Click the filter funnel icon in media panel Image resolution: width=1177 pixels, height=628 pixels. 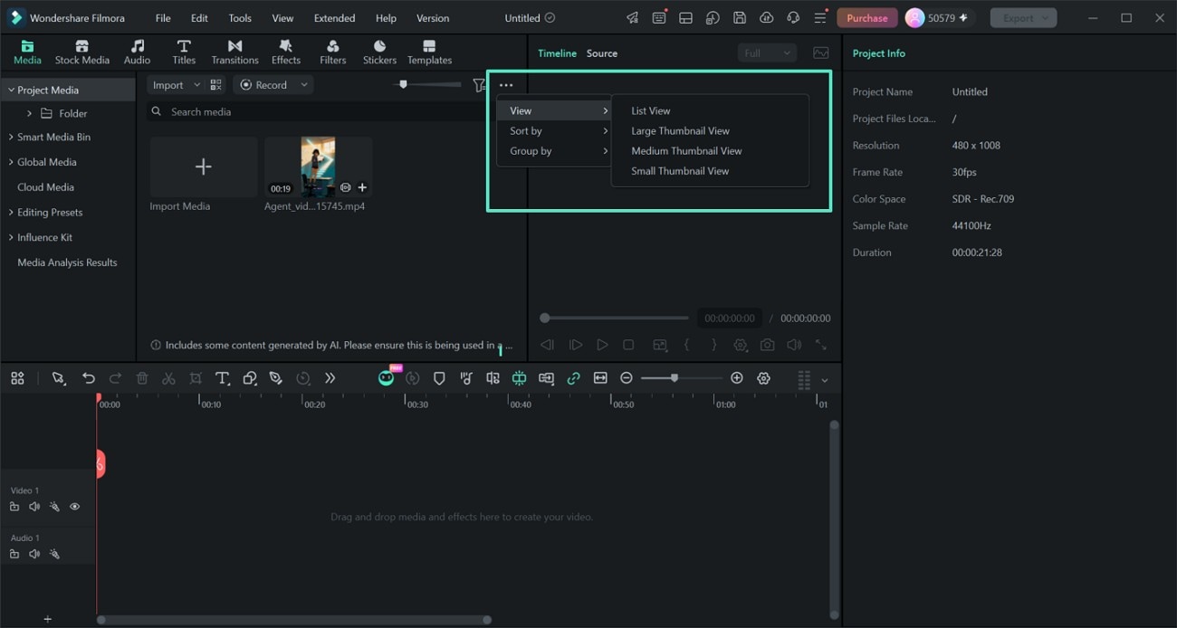tap(479, 85)
